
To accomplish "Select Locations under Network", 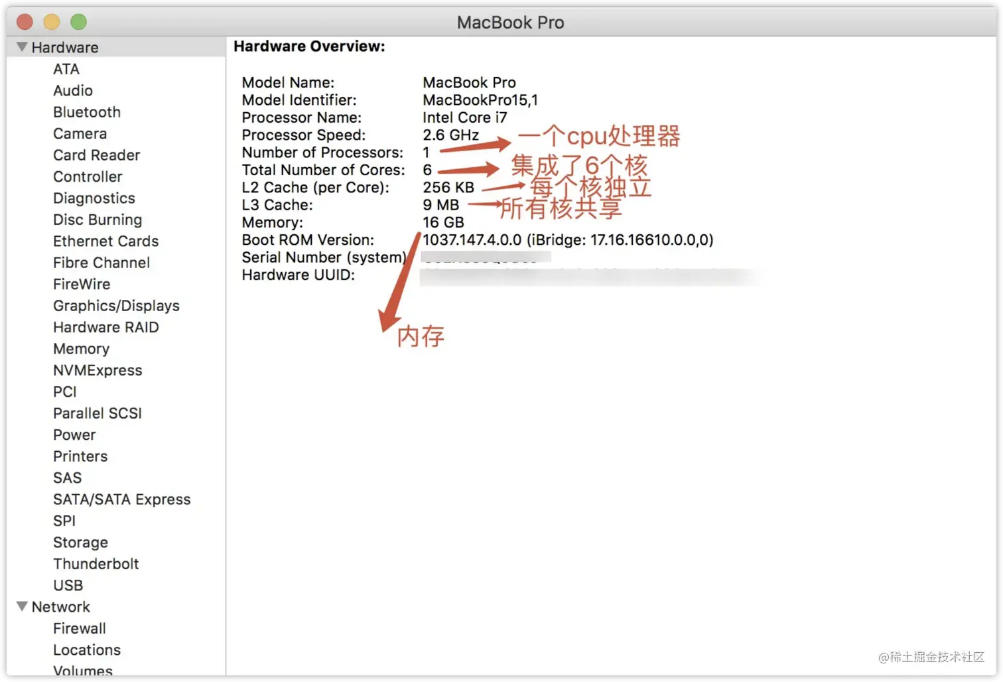I will pyautogui.click(x=87, y=650).
